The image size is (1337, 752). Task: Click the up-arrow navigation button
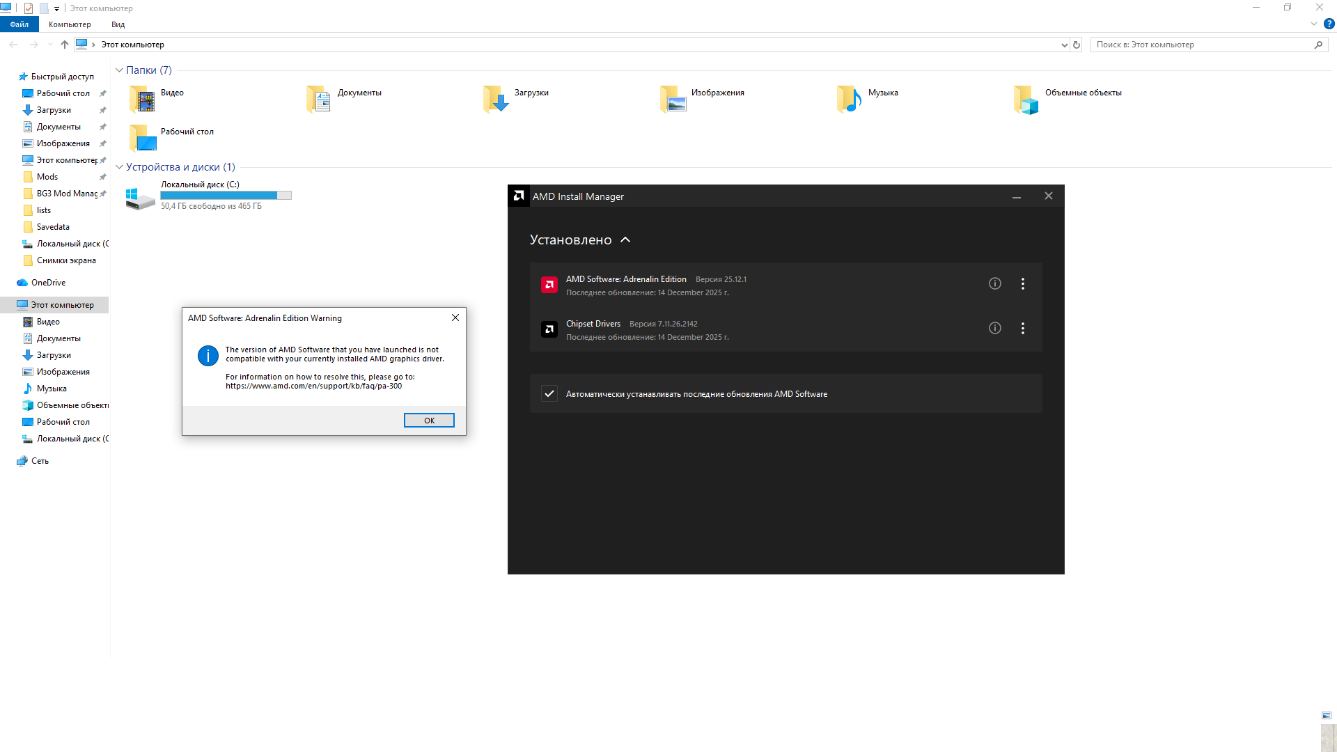coord(65,45)
